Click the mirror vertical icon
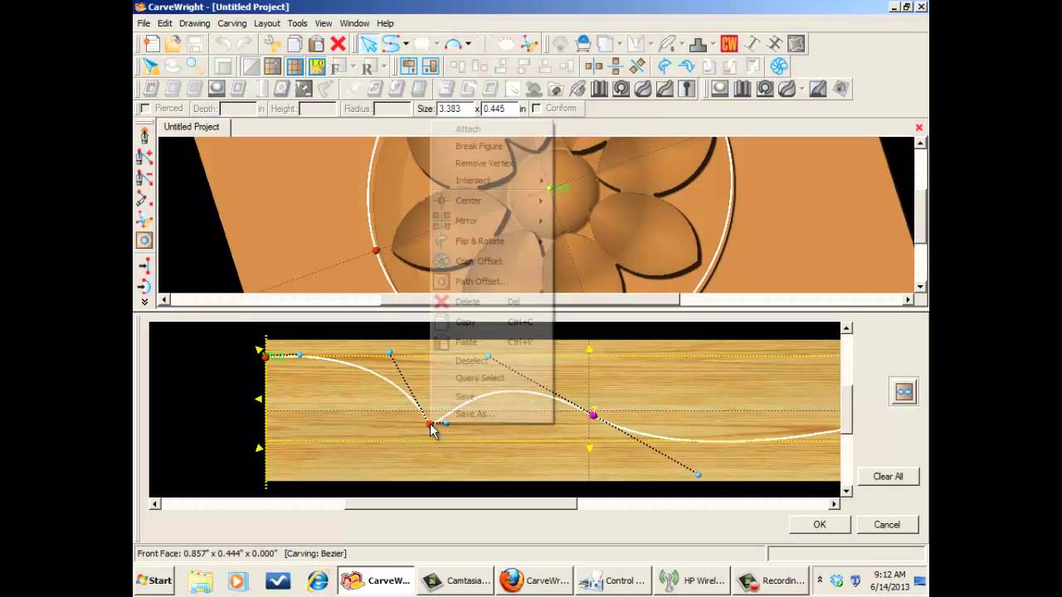The width and height of the screenshot is (1062, 597). pos(594,66)
